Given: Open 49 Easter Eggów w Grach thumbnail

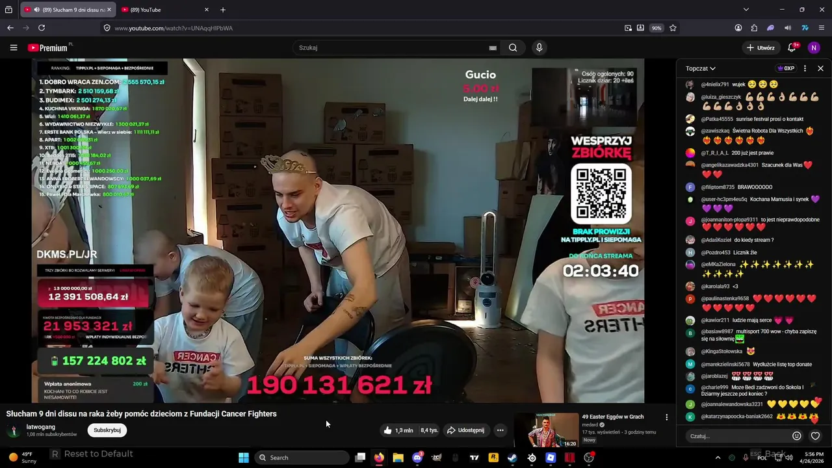Looking at the screenshot, I should pos(546,430).
